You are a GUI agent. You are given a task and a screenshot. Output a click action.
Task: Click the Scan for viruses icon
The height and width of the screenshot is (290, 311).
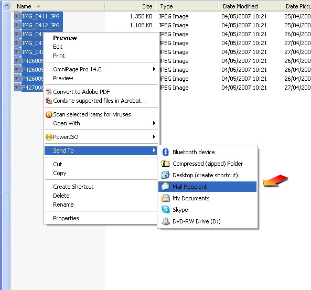(x=49, y=114)
